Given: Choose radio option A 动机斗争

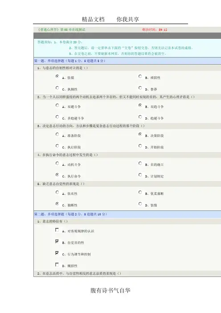Looking at the screenshot, I should (57, 163).
